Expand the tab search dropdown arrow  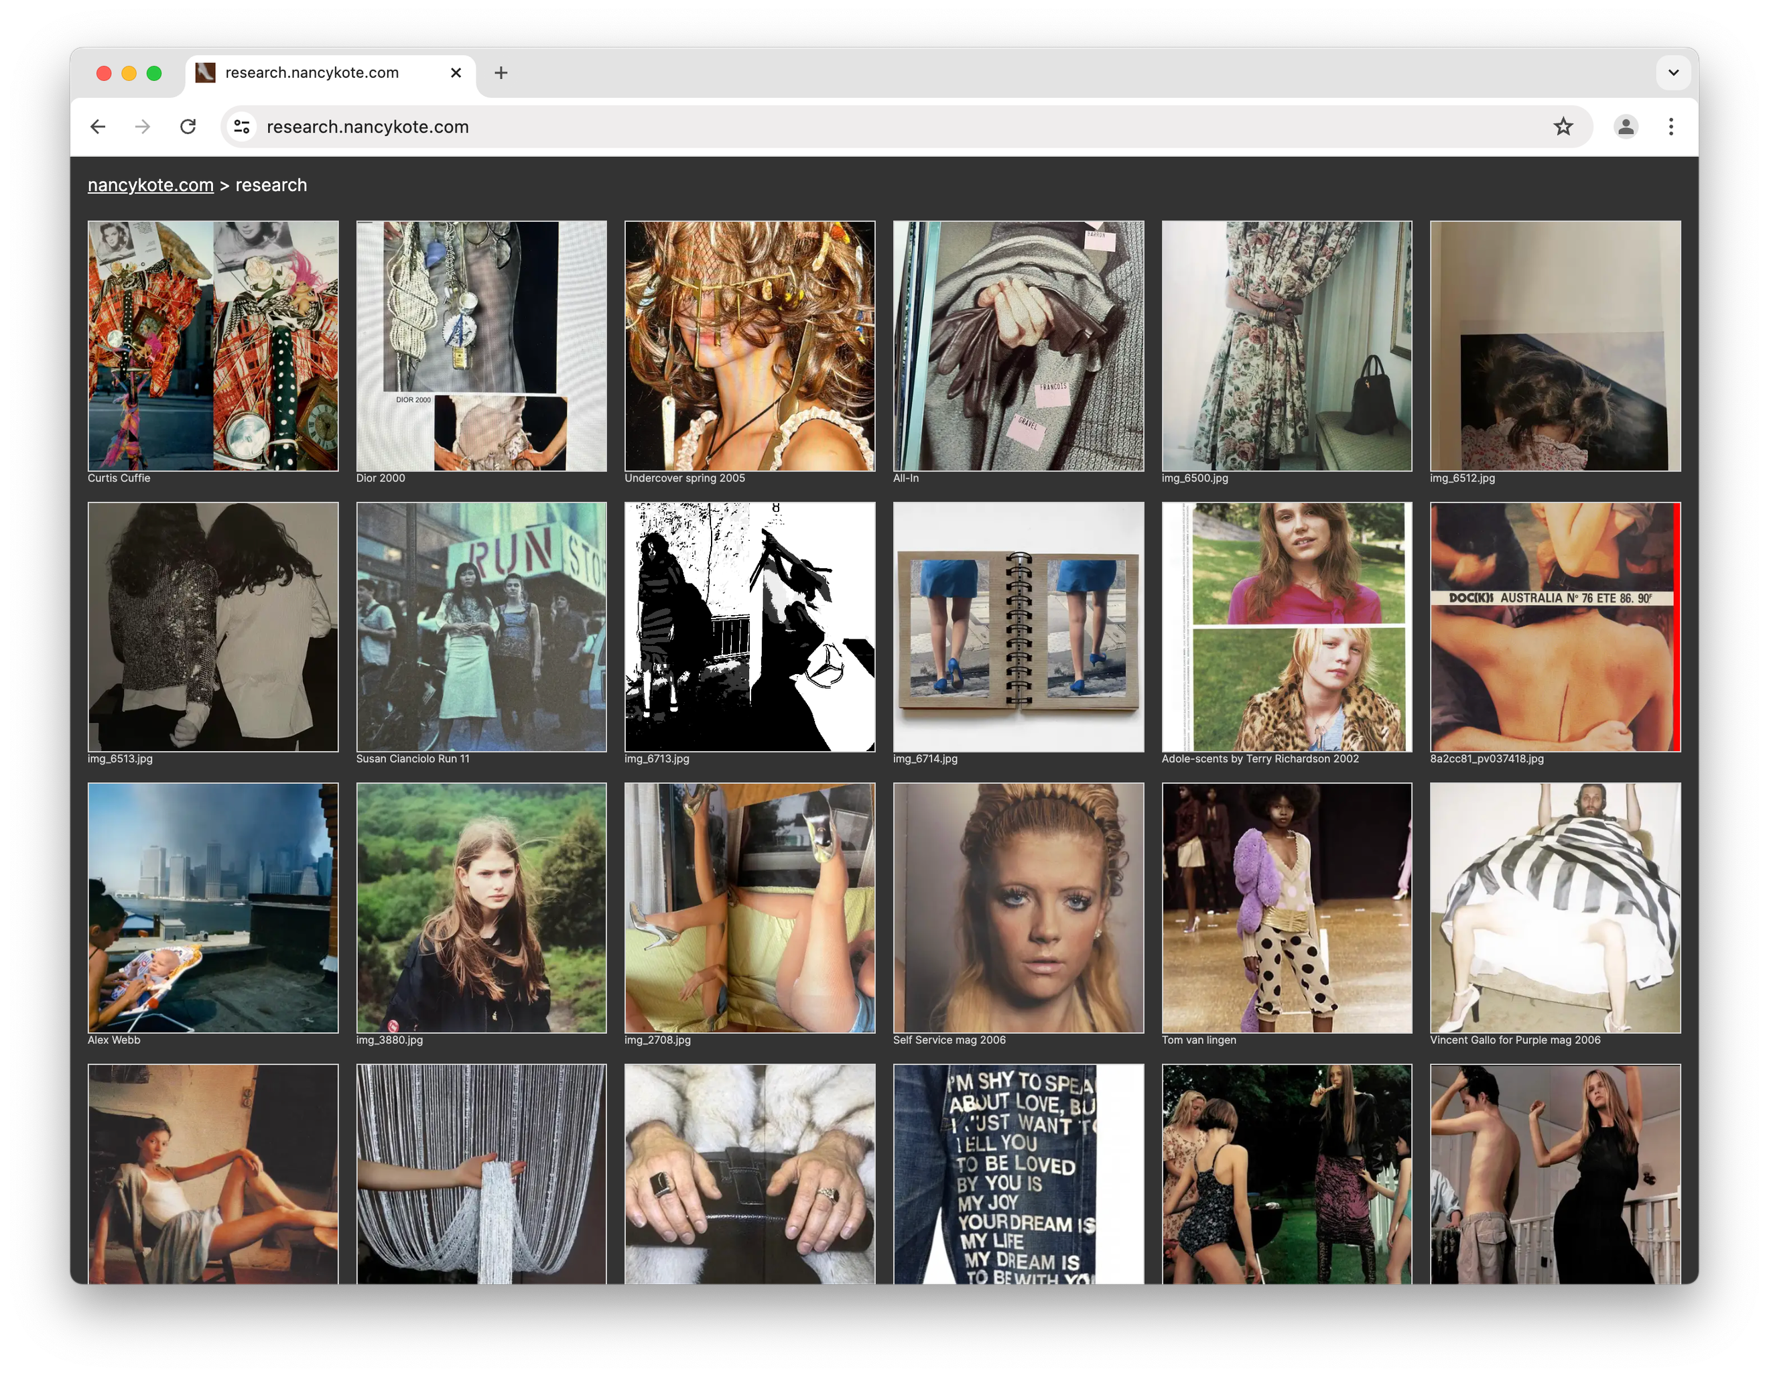point(1673,73)
